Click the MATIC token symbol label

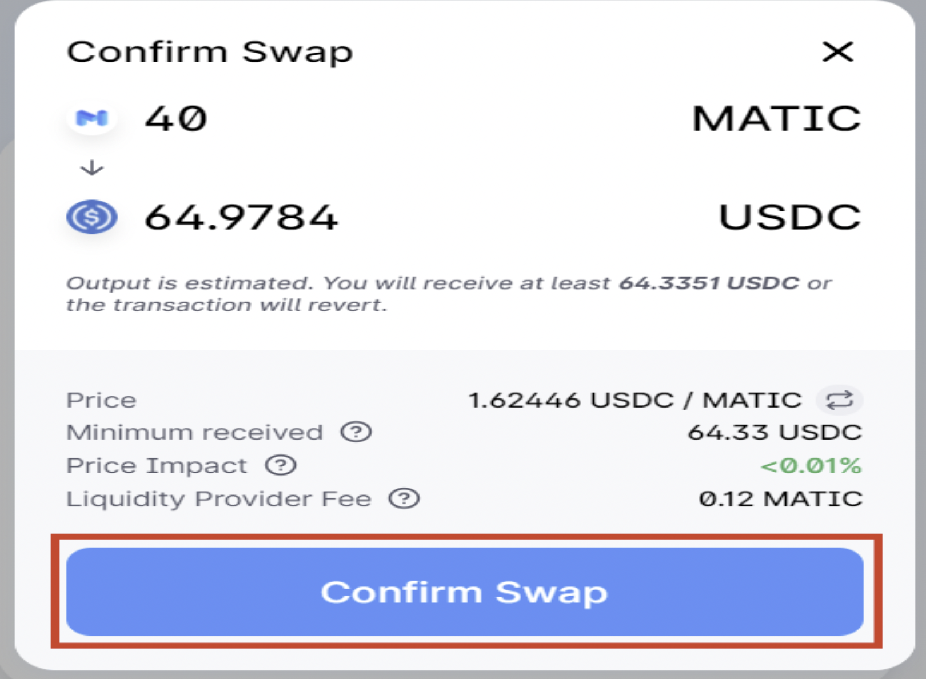[776, 118]
